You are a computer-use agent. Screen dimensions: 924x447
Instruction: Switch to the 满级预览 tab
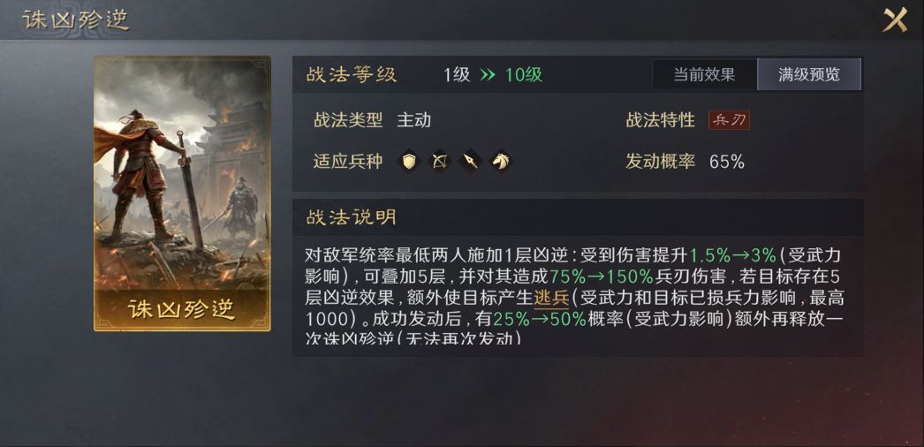[x=809, y=75]
